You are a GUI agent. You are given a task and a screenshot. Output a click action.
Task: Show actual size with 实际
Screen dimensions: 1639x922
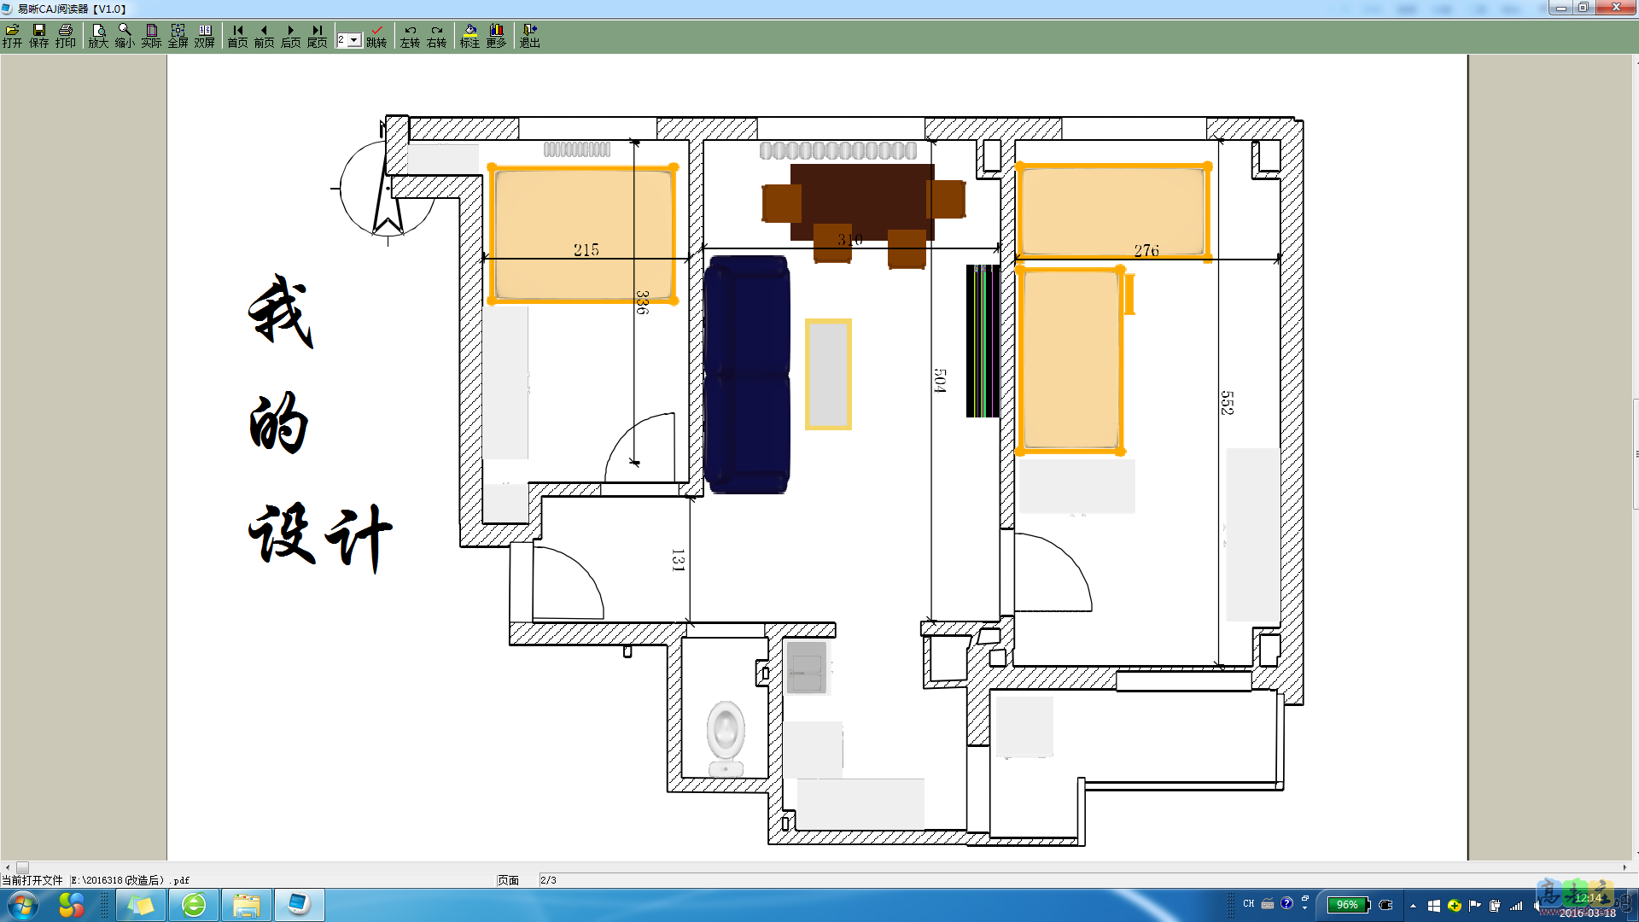point(151,36)
